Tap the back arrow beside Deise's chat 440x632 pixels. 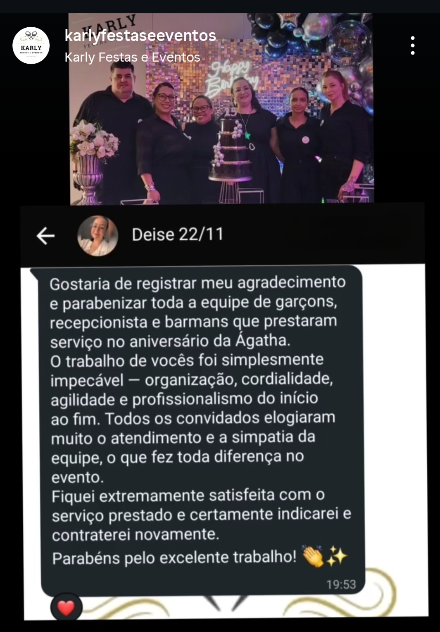coord(45,236)
